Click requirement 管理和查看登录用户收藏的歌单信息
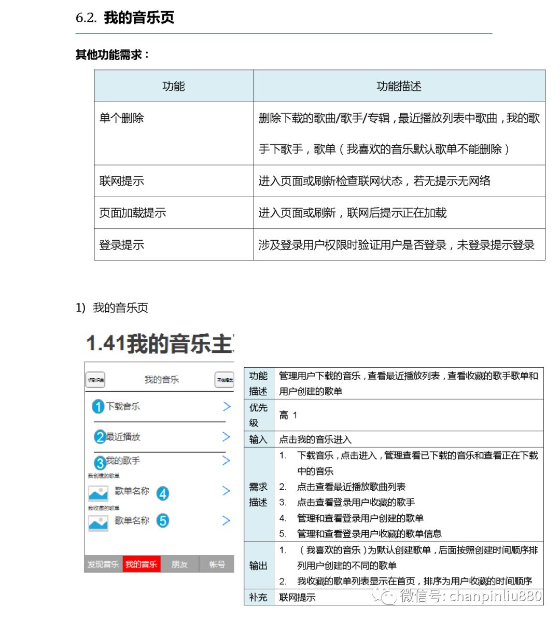The width and height of the screenshot is (560, 622). (369, 533)
